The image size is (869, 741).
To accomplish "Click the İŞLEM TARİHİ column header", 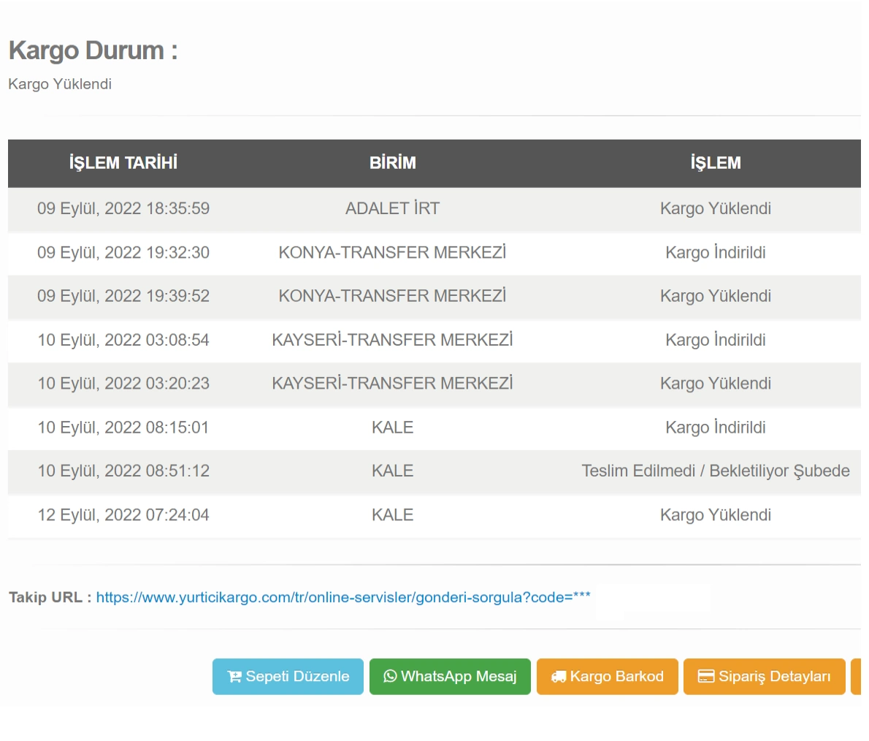I will [x=123, y=163].
